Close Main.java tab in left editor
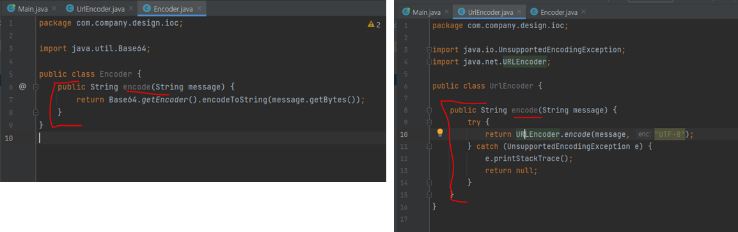The image size is (738, 232). click(x=54, y=8)
